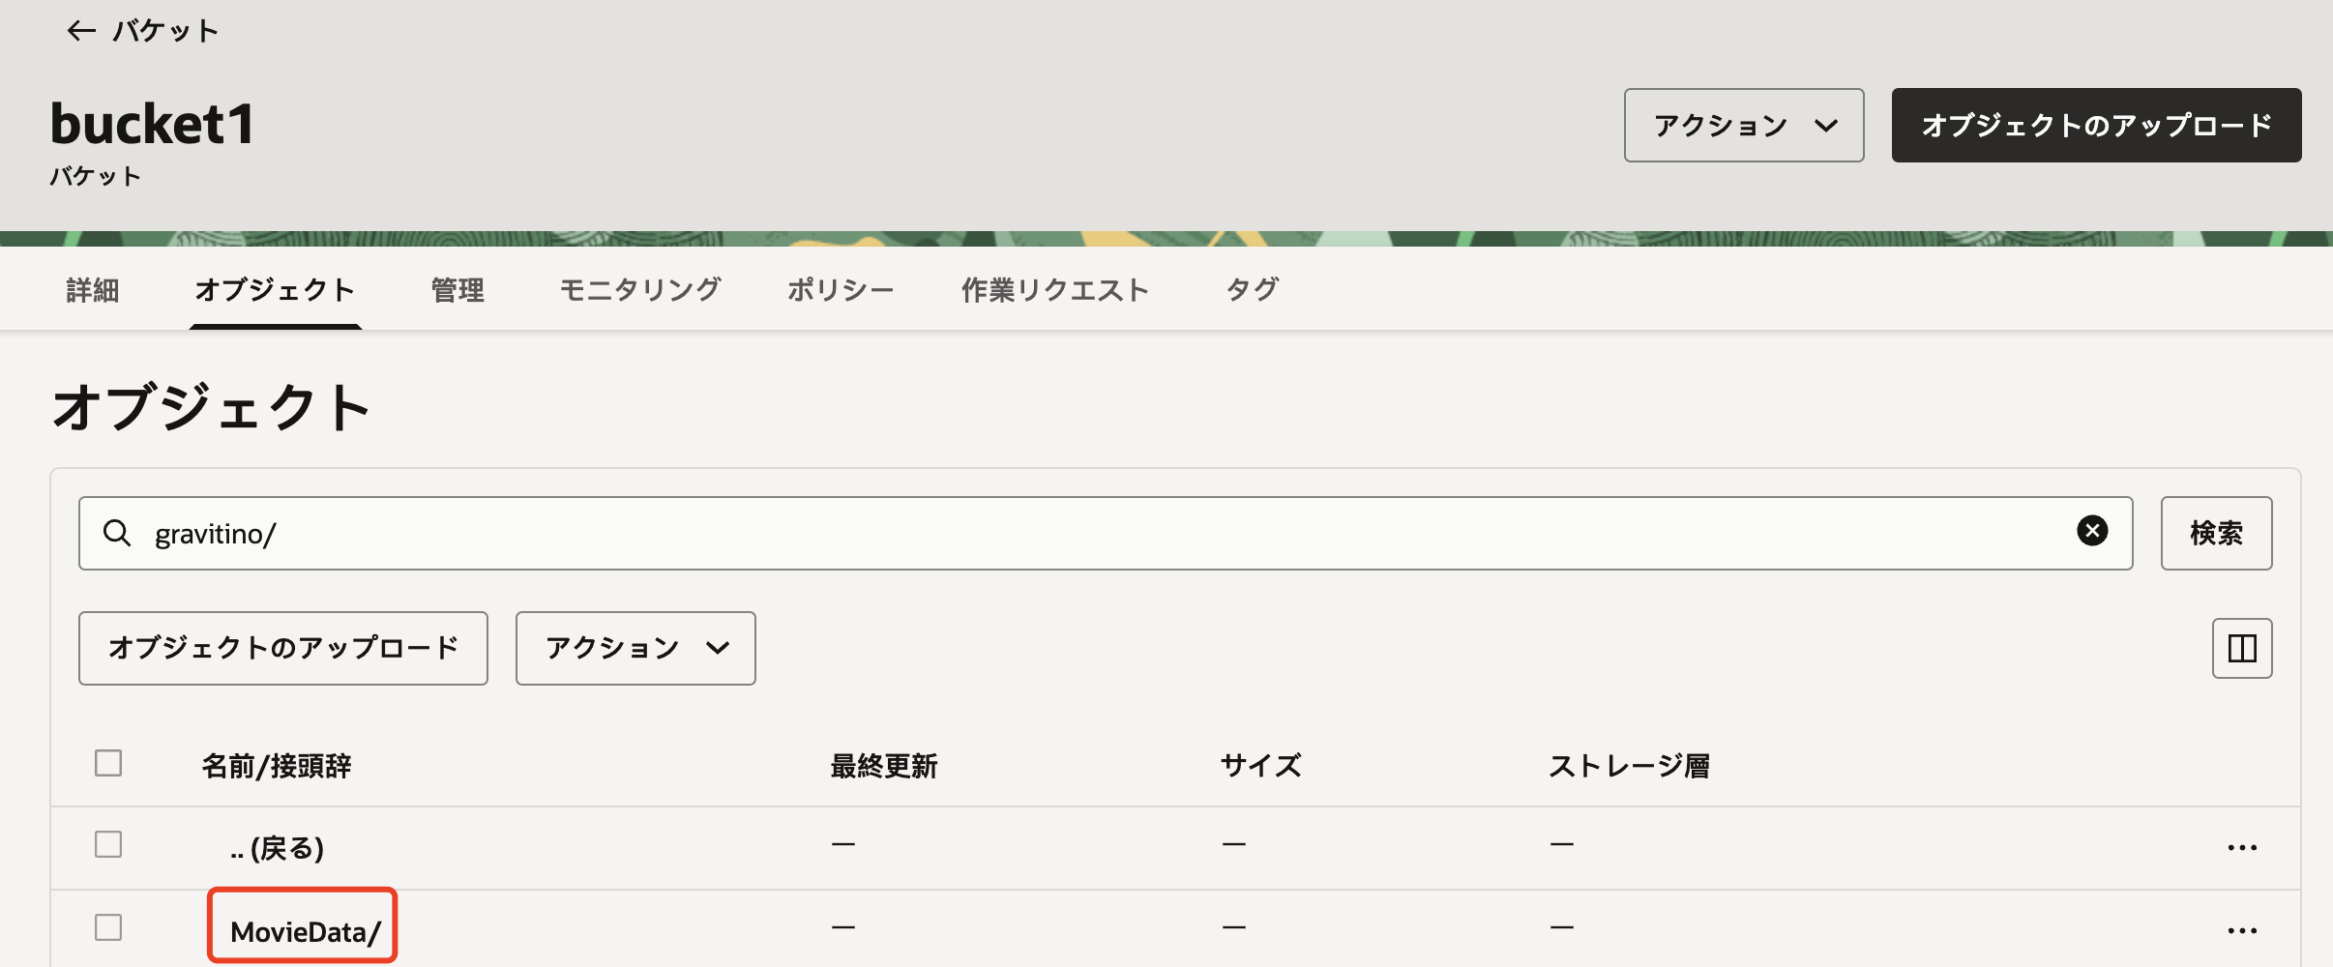Click the バケット back link text
The image size is (2333, 967).
click(x=166, y=31)
